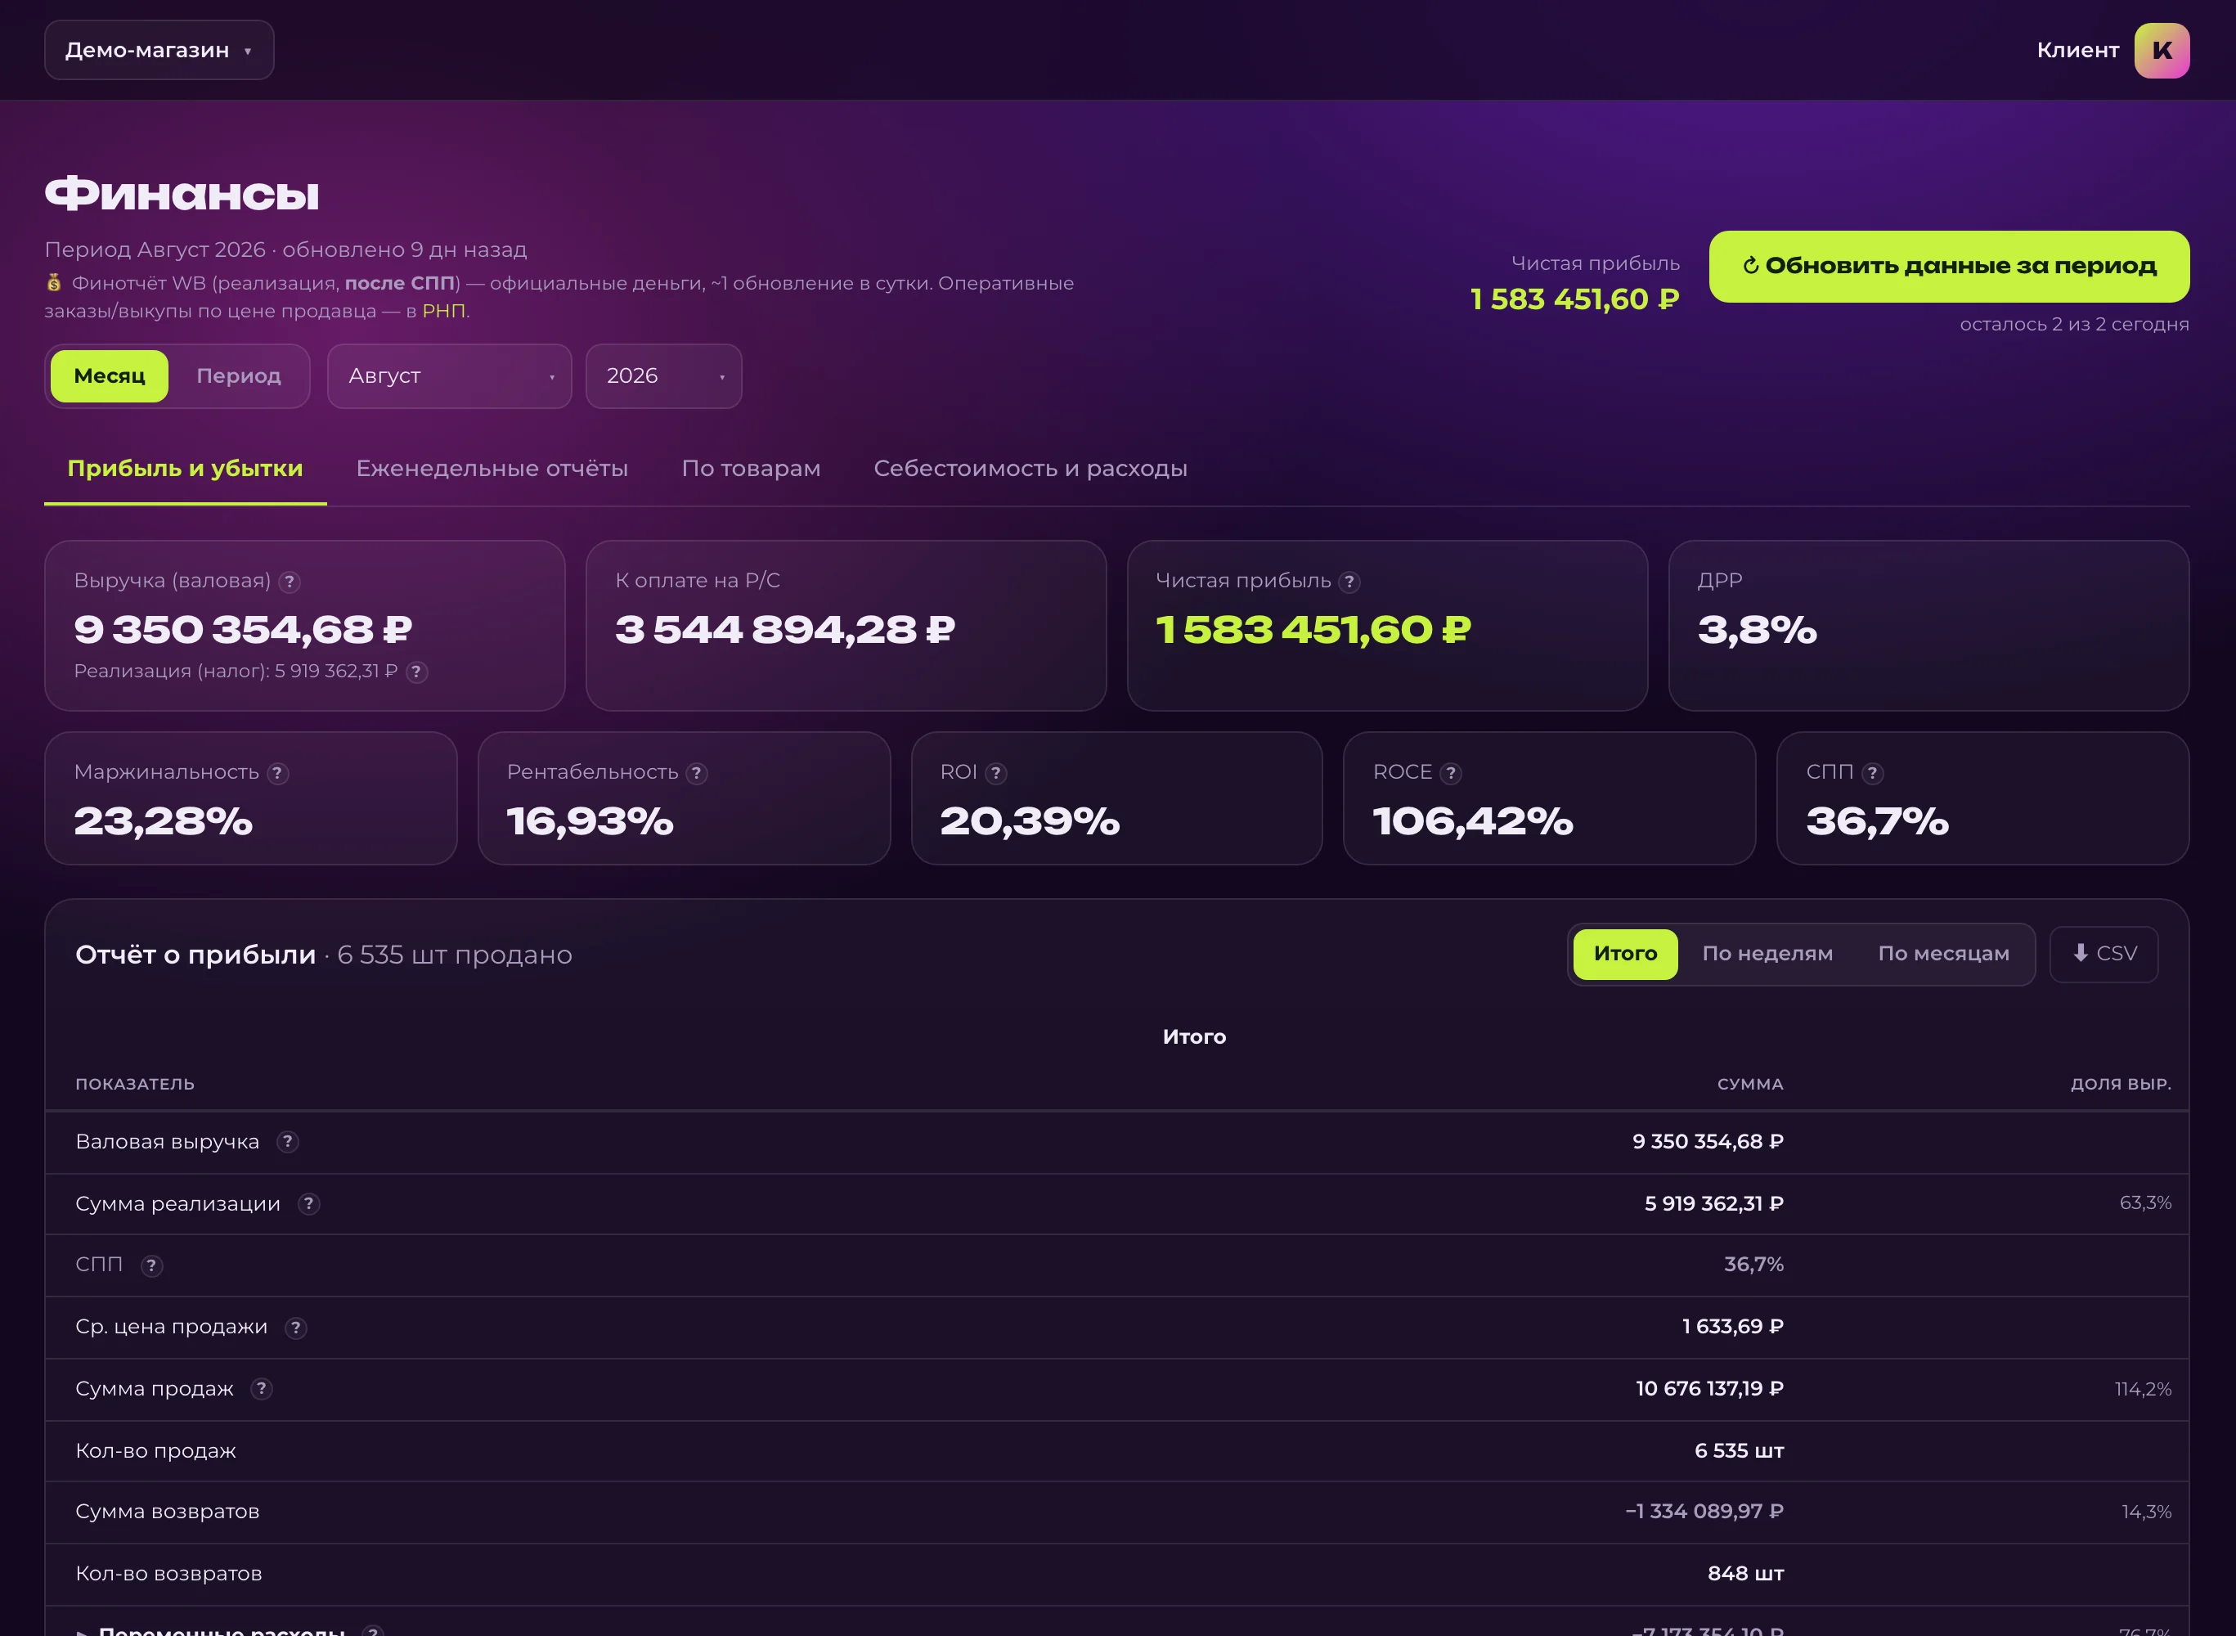Switch to Период mode
This screenshot has width=2236, height=1636.
239,376
